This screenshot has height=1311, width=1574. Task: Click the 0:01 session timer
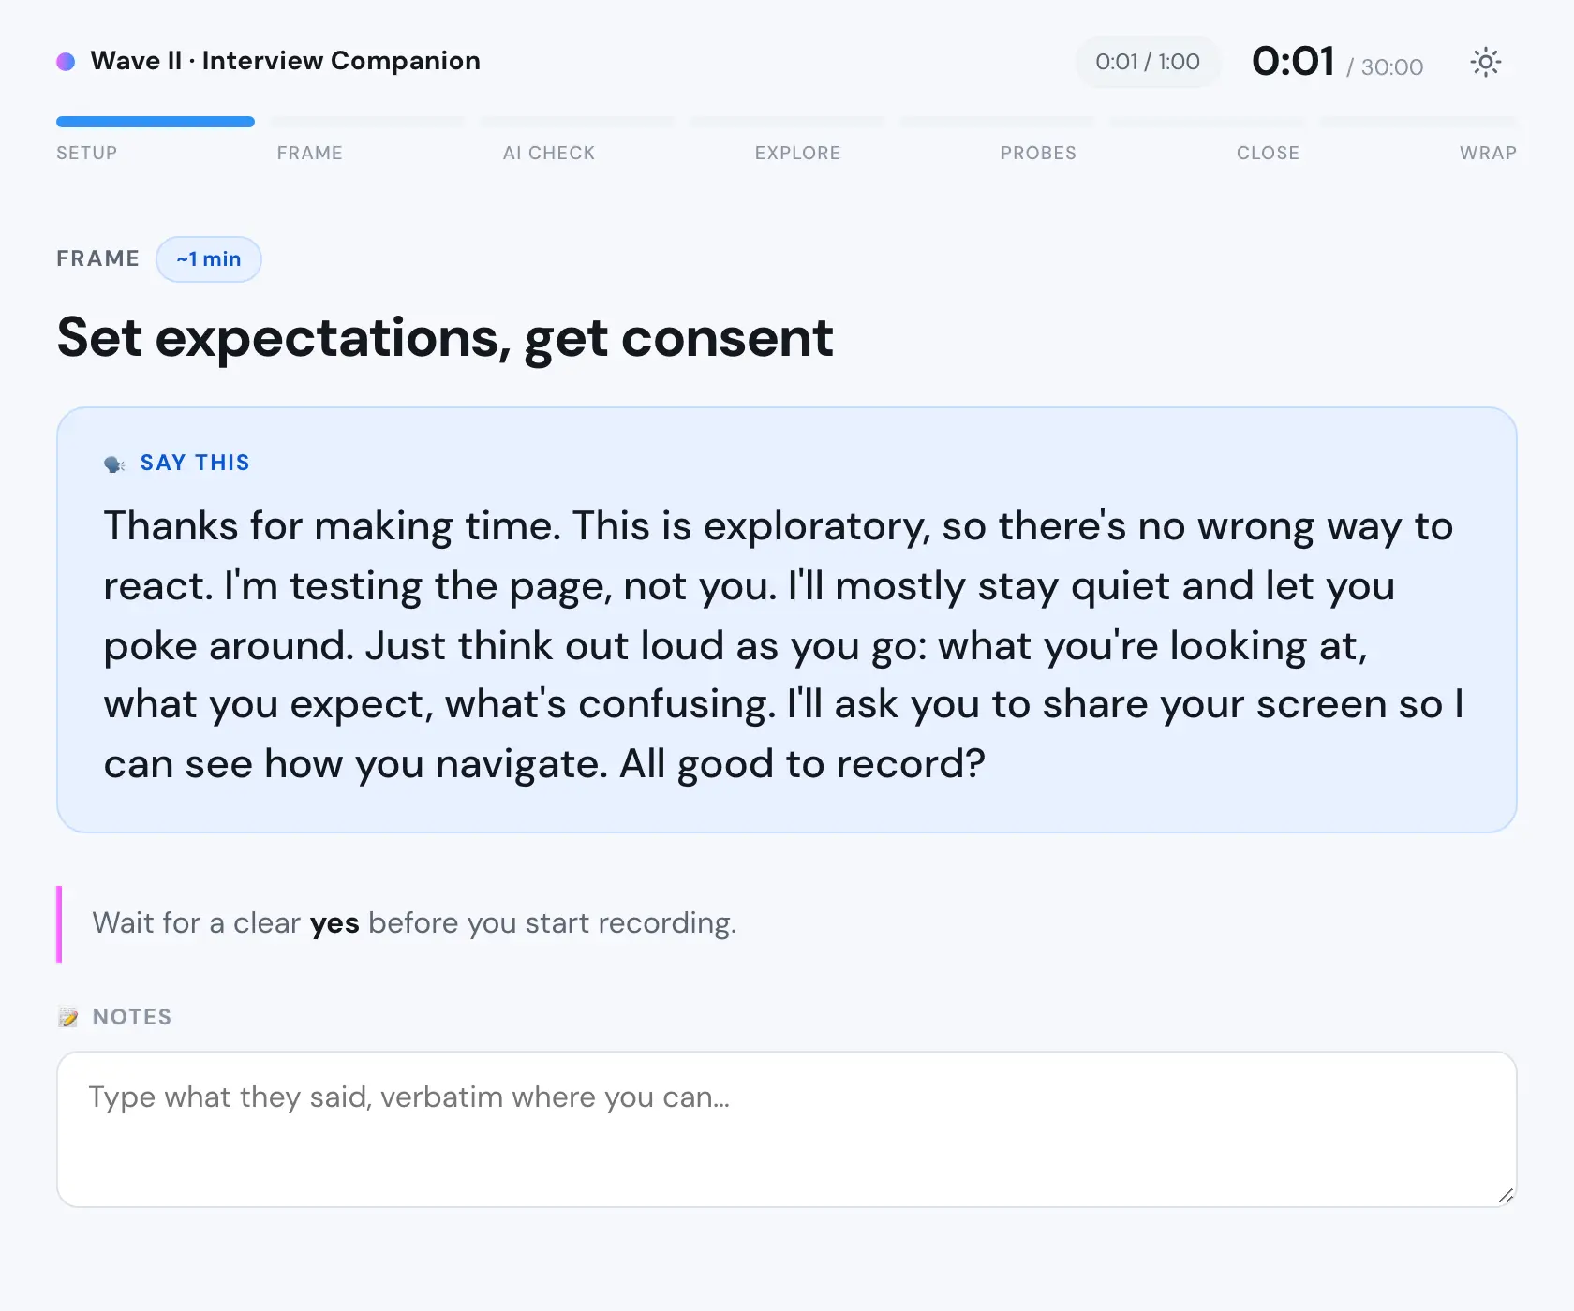click(1293, 62)
